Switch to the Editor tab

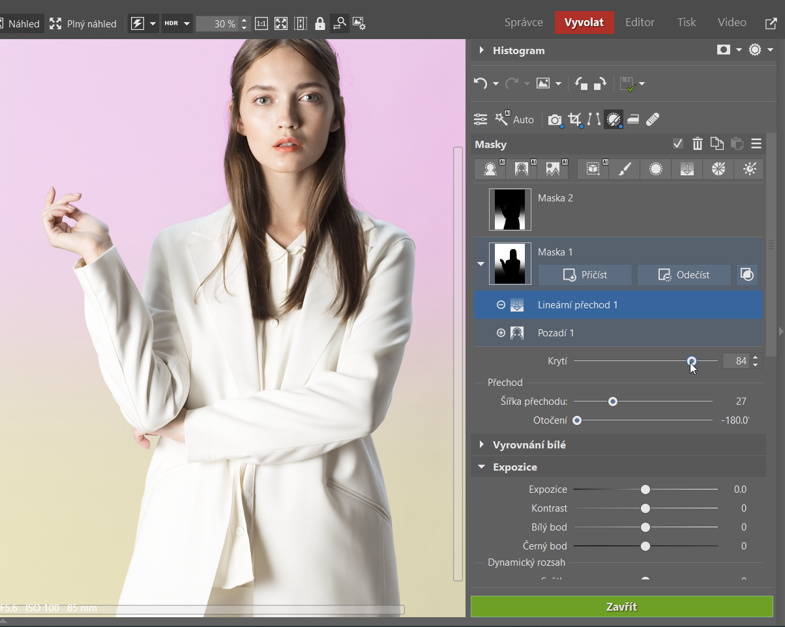(x=639, y=23)
